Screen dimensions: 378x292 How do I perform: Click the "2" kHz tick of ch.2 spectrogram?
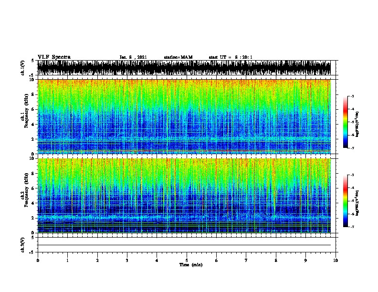tap(33, 218)
